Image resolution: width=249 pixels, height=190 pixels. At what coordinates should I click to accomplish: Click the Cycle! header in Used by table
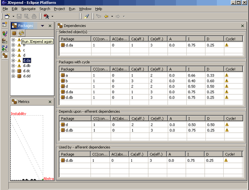coord(232,154)
